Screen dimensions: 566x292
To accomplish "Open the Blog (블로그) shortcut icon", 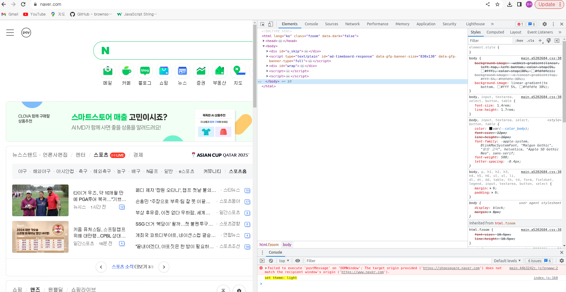I will [x=145, y=71].
